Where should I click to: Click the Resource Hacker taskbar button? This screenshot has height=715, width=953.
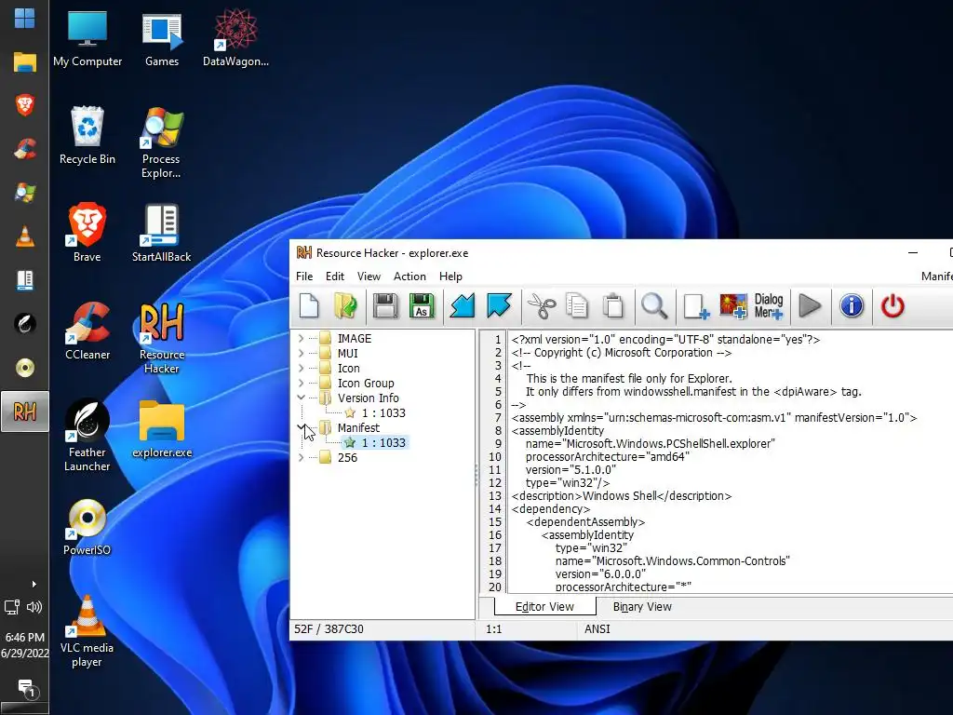pyautogui.click(x=24, y=411)
